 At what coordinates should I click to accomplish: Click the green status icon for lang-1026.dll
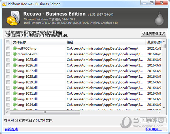[x=15, y=65]
